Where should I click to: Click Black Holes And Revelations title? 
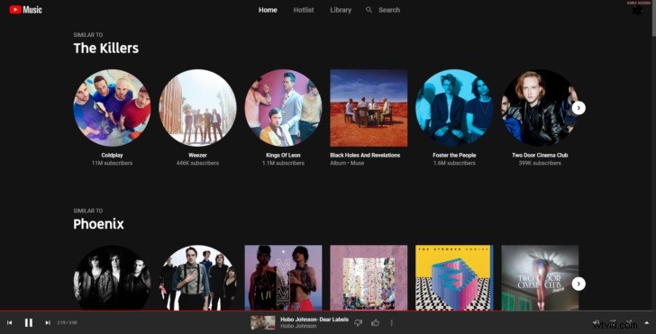[365, 155]
